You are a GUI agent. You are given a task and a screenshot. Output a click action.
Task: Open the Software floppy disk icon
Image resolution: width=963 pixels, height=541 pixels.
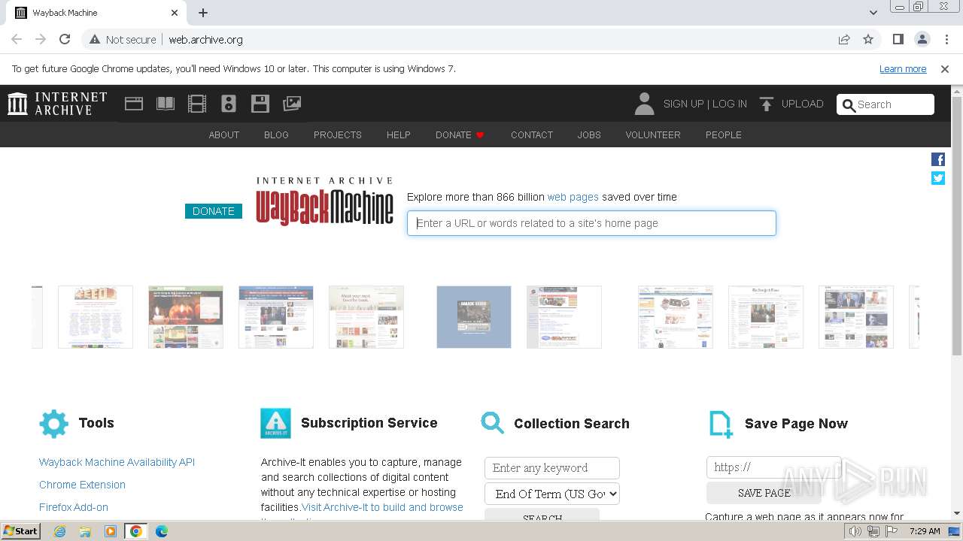click(x=260, y=104)
